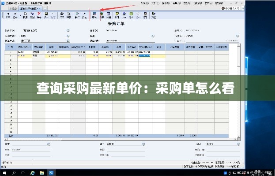Image resolution: width=275 pixels, height=176 pixels.
Task: Open the 窗口(W) menu
Action: pyautogui.click(x=208, y=3)
